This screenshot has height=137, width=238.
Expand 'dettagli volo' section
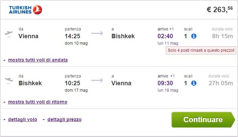23,119
